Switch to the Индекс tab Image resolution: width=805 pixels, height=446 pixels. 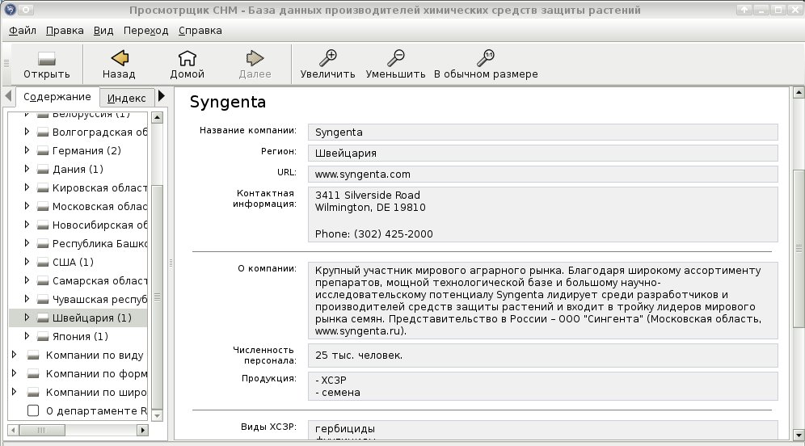pyautogui.click(x=126, y=98)
